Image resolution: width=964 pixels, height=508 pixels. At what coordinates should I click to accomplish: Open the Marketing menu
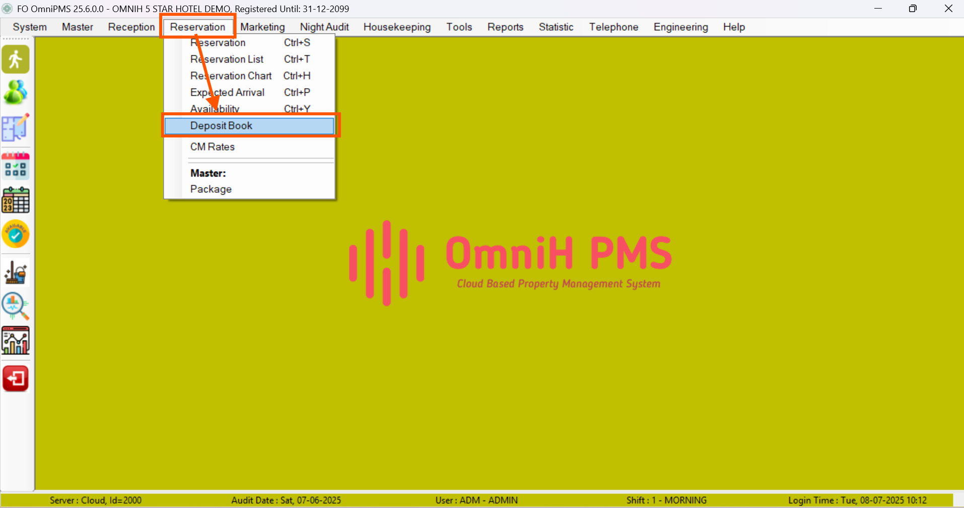(x=262, y=27)
